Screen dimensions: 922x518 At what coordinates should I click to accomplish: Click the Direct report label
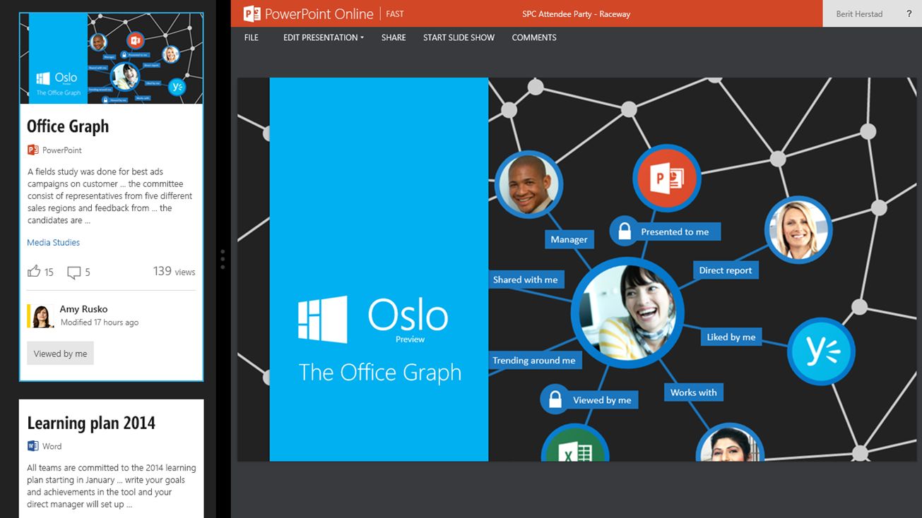(x=726, y=270)
